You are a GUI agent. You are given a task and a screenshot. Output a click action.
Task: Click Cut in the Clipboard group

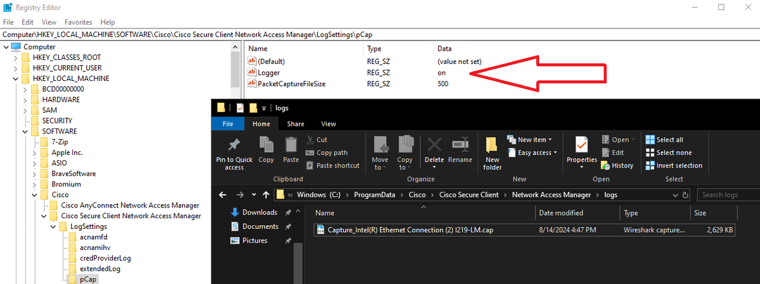(x=317, y=140)
